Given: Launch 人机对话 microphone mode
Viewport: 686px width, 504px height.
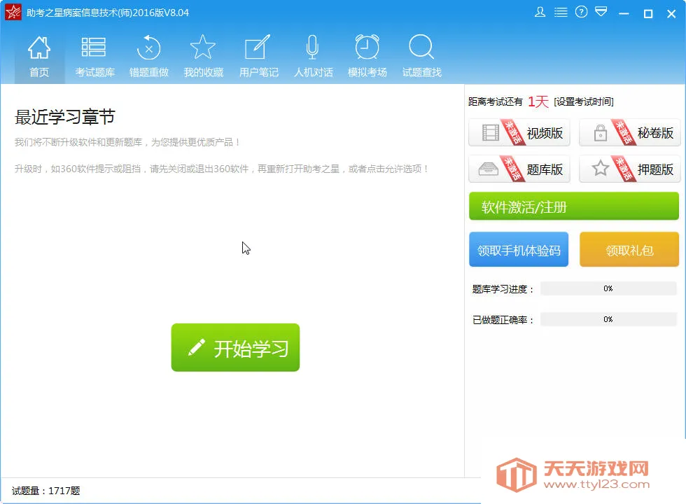Looking at the screenshot, I should pyautogui.click(x=313, y=57).
